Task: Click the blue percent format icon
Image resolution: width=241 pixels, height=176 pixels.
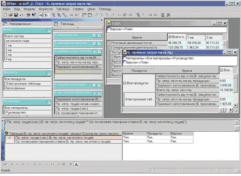Action: (x=138, y=15)
